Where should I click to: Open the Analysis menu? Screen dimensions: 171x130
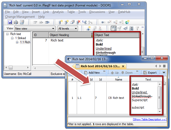58,12
